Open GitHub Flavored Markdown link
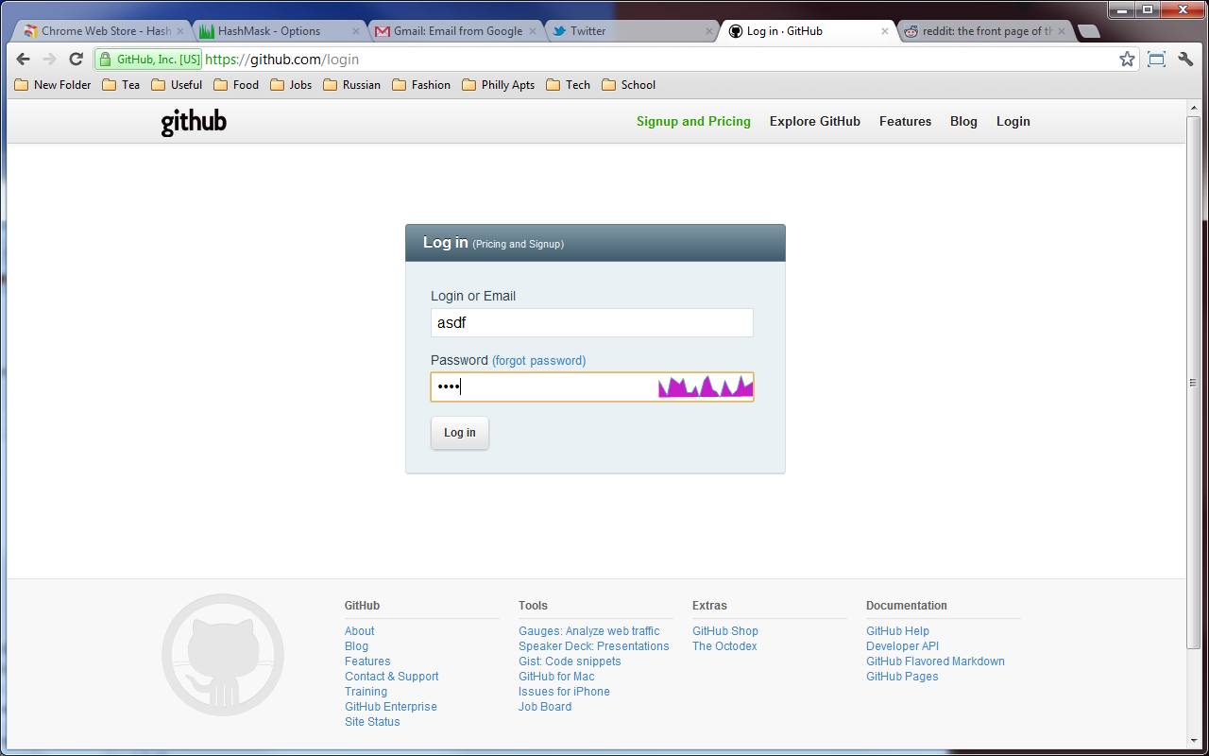This screenshot has width=1209, height=756. (x=935, y=661)
